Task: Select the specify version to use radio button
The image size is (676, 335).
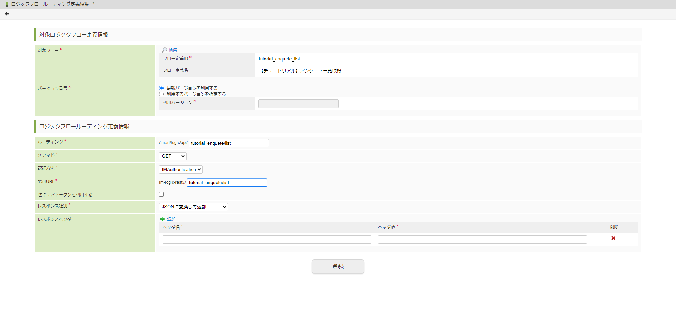Action: [x=162, y=94]
